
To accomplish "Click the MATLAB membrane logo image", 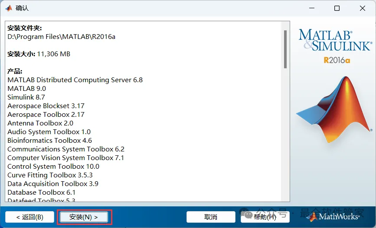I will (334, 109).
